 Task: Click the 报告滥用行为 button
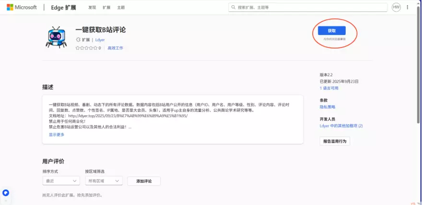click(x=335, y=141)
